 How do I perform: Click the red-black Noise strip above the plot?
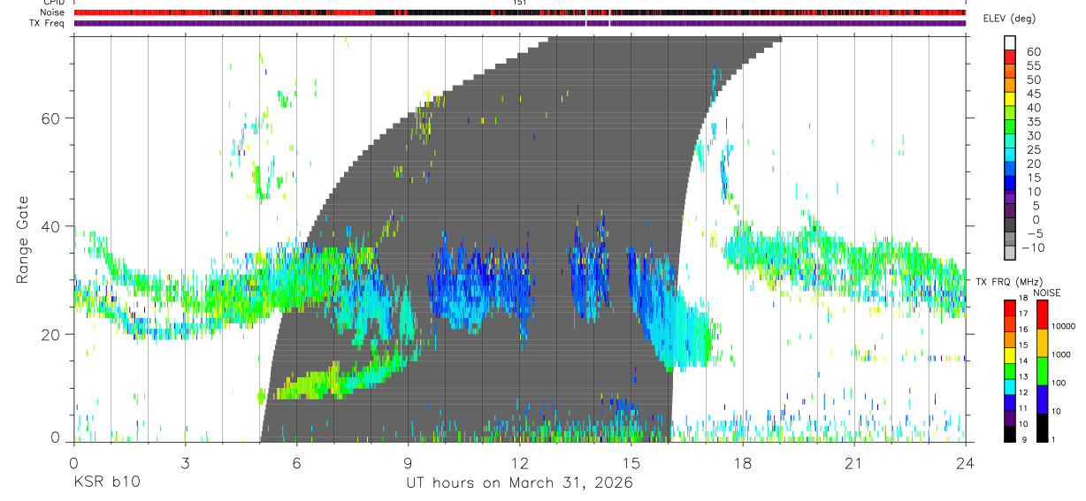click(519, 12)
